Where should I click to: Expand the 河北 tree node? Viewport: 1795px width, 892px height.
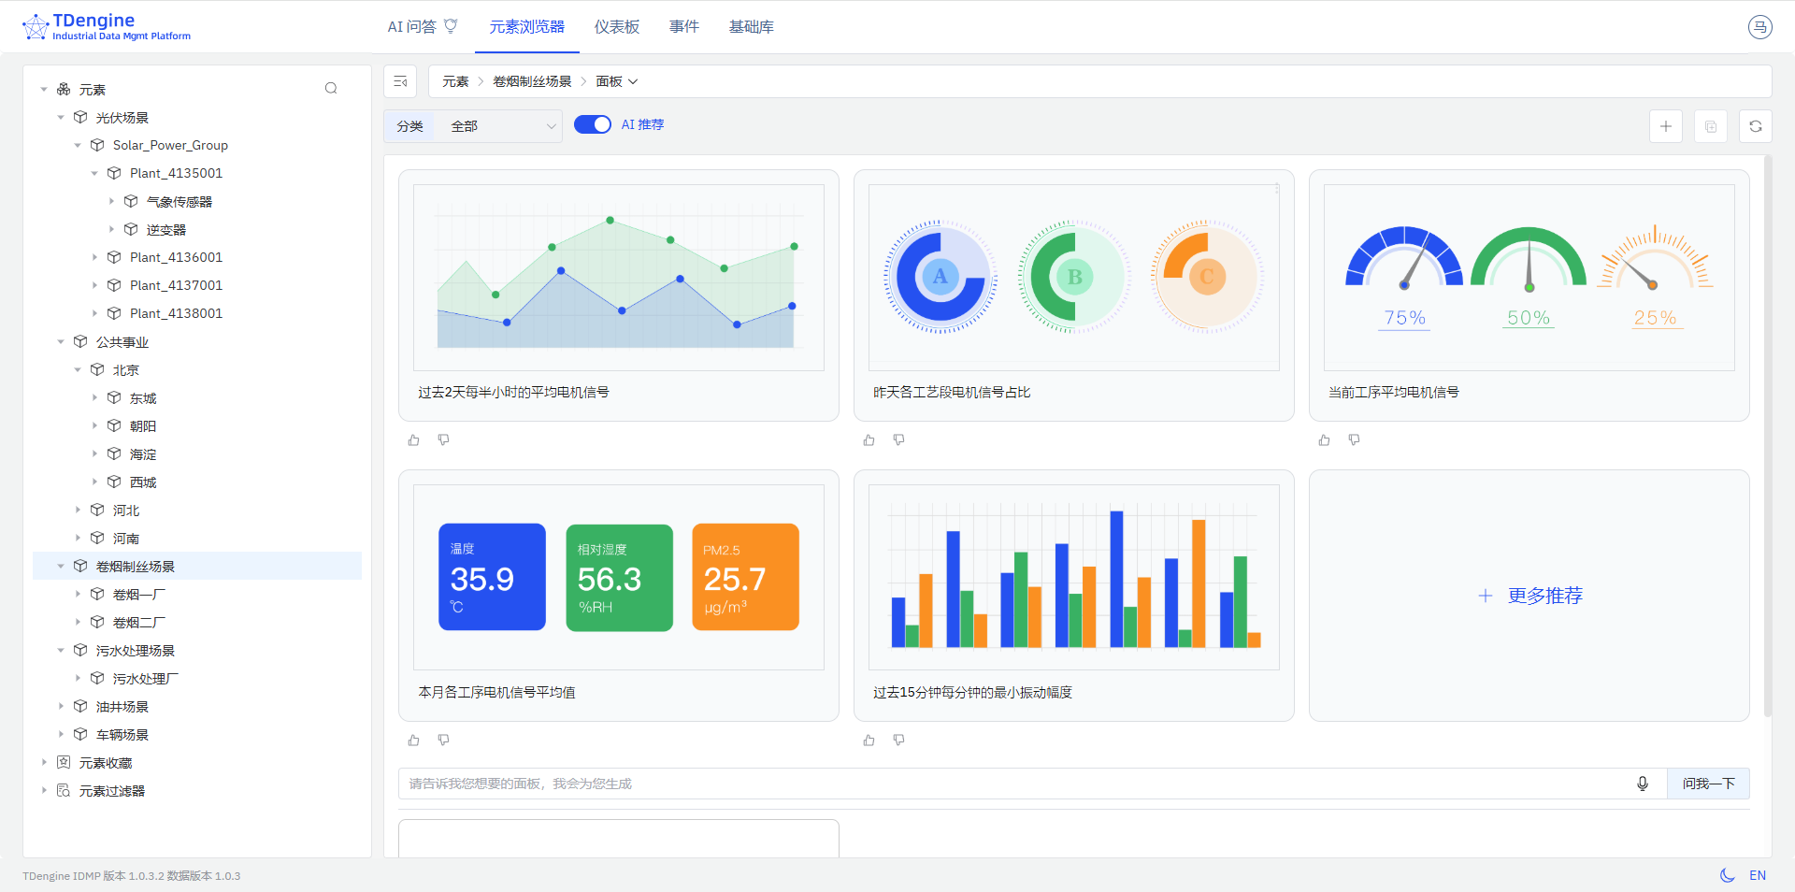78,510
